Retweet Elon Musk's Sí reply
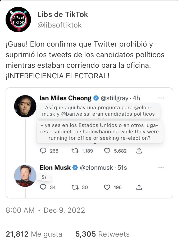The width and height of the screenshot is (178, 244). click(76, 187)
